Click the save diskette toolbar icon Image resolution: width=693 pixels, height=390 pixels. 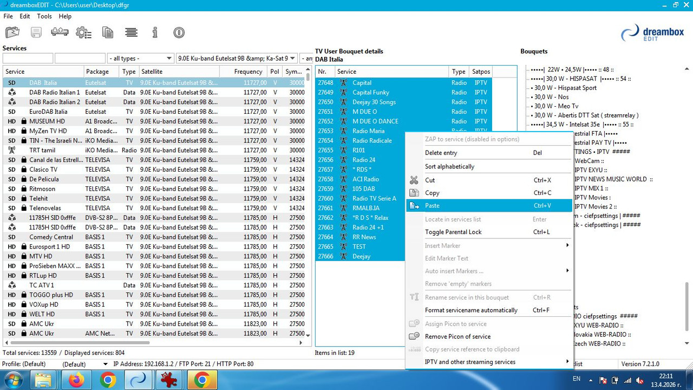(x=36, y=32)
